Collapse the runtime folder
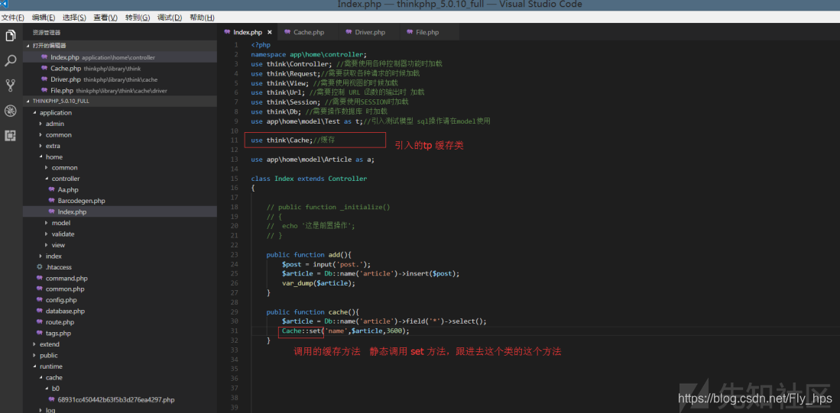The image size is (840, 413). click(51, 366)
